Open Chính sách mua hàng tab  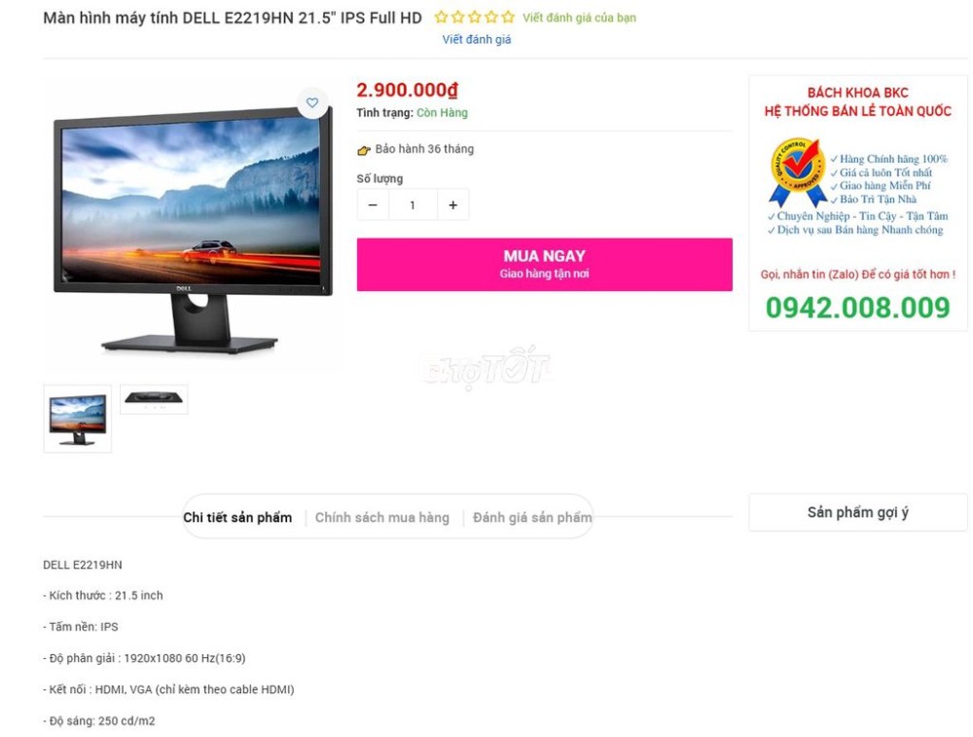coord(382,517)
